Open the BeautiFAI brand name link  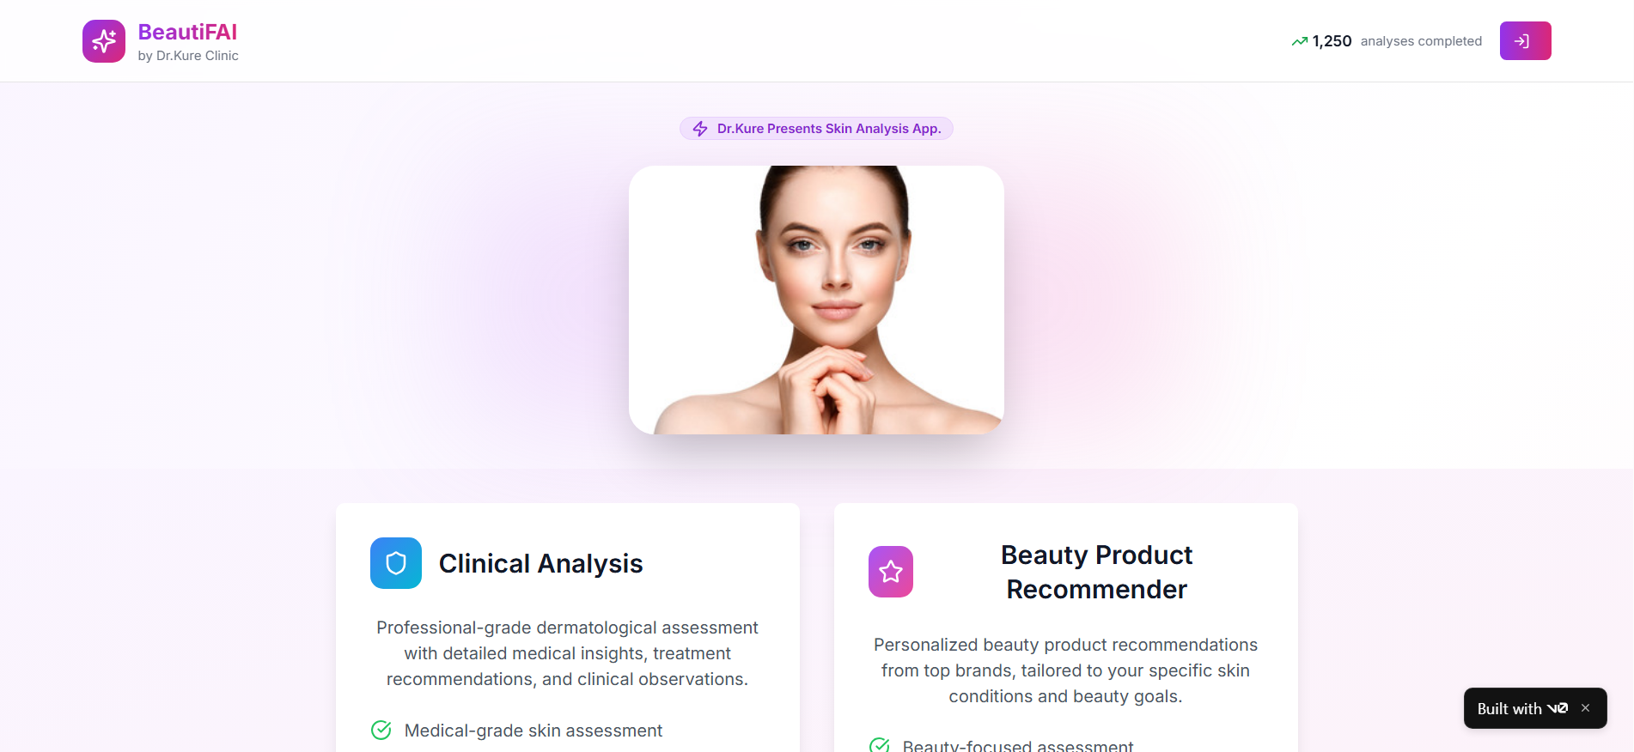point(187,32)
